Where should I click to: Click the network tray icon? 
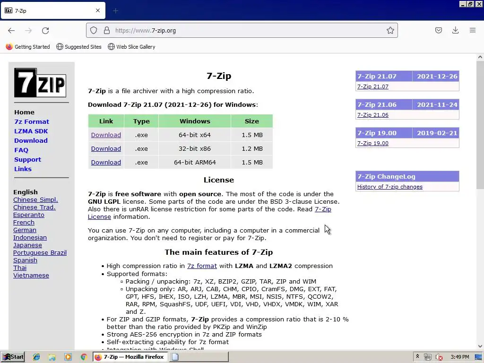(427, 357)
